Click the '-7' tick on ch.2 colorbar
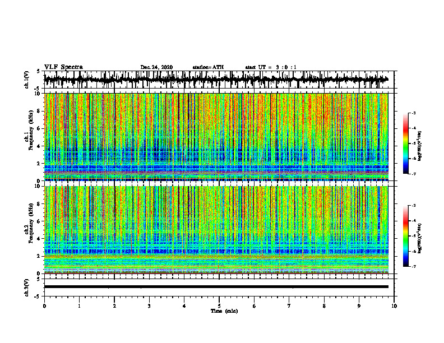The image size is (444, 343). coord(413,266)
